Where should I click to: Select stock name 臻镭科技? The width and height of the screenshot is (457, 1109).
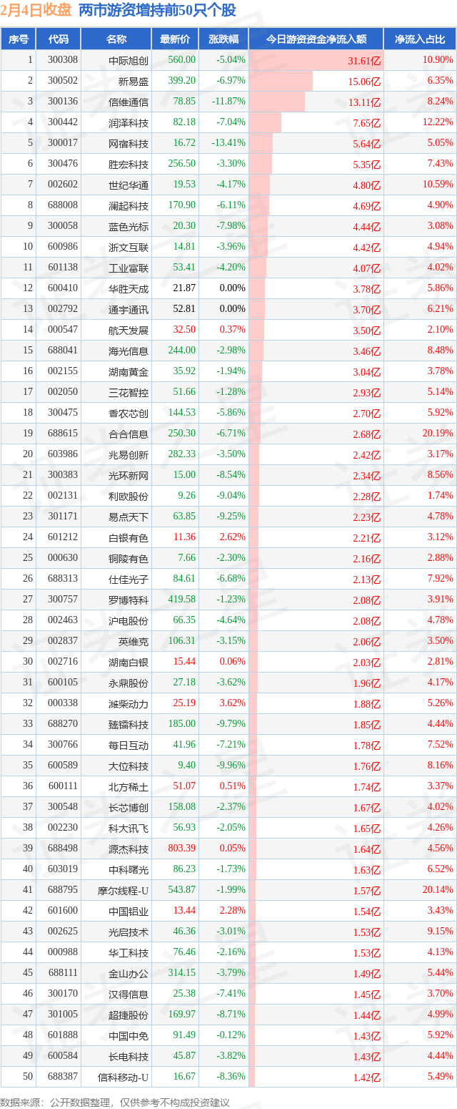129,724
